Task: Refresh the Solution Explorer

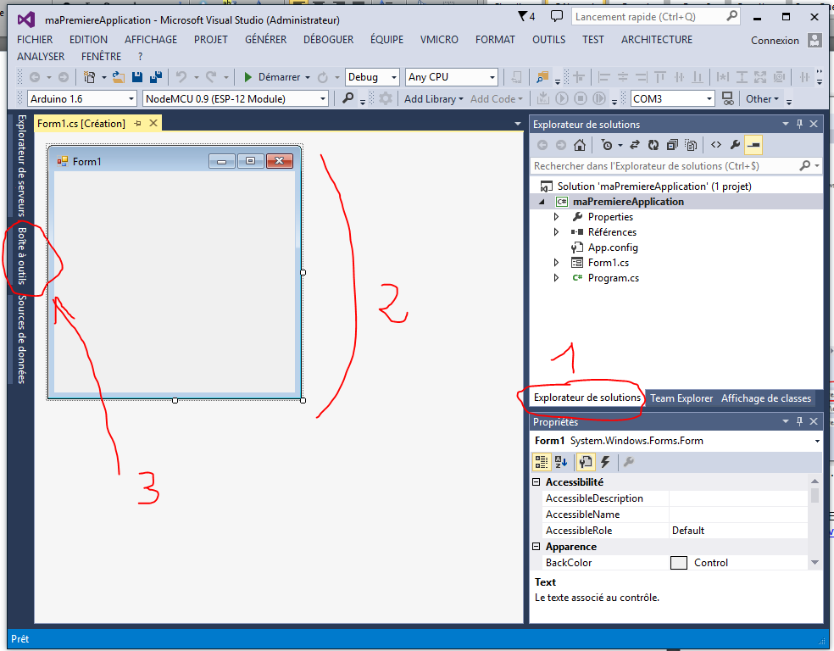Action: click(x=653, y=145)
